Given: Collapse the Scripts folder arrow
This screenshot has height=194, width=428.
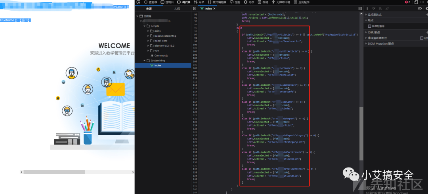Looking at the screenshot, I should click(x=144, y=26).
